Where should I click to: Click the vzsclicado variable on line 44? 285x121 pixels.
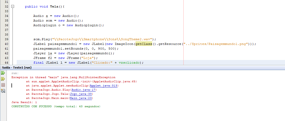pyautogui.click(x=129, y=63)
